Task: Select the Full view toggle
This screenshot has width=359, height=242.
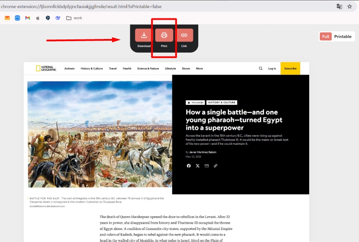Action: pos(325,36)
